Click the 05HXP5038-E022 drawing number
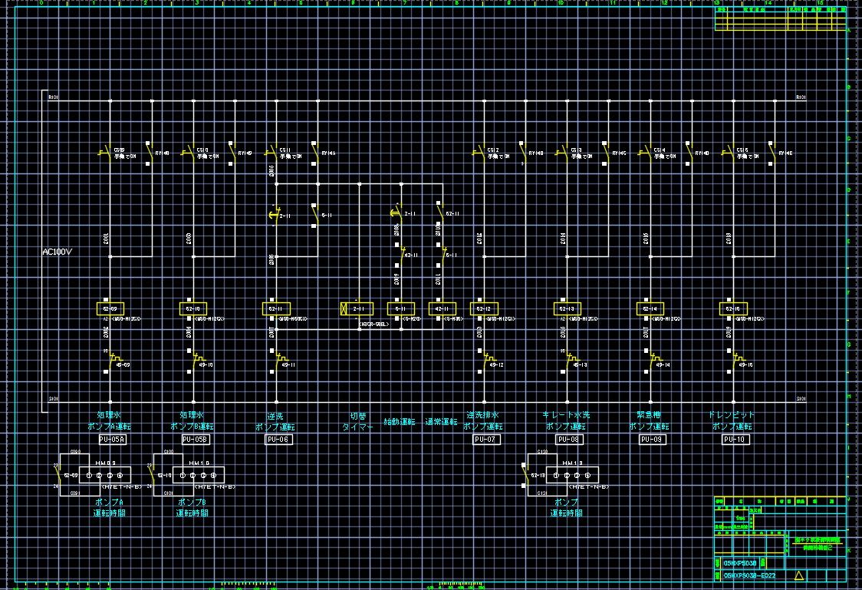The width and height of the screenshot is (862, 590). coord(749,575)
